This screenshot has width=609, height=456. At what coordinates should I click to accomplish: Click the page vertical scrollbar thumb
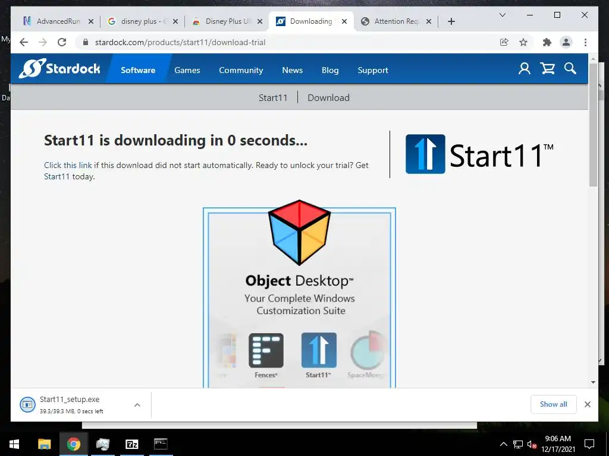(593, 124)
